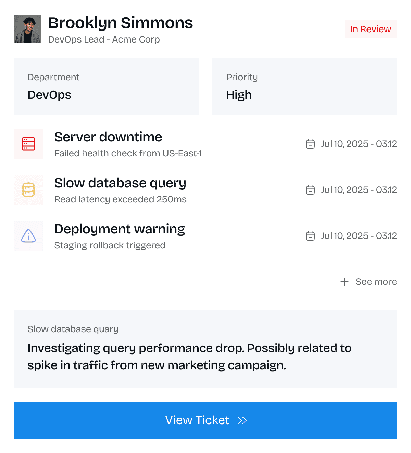This screenshot has height=453, width=411.
Task: Click the deployment warning triangle icon
Action: [28, 236]
